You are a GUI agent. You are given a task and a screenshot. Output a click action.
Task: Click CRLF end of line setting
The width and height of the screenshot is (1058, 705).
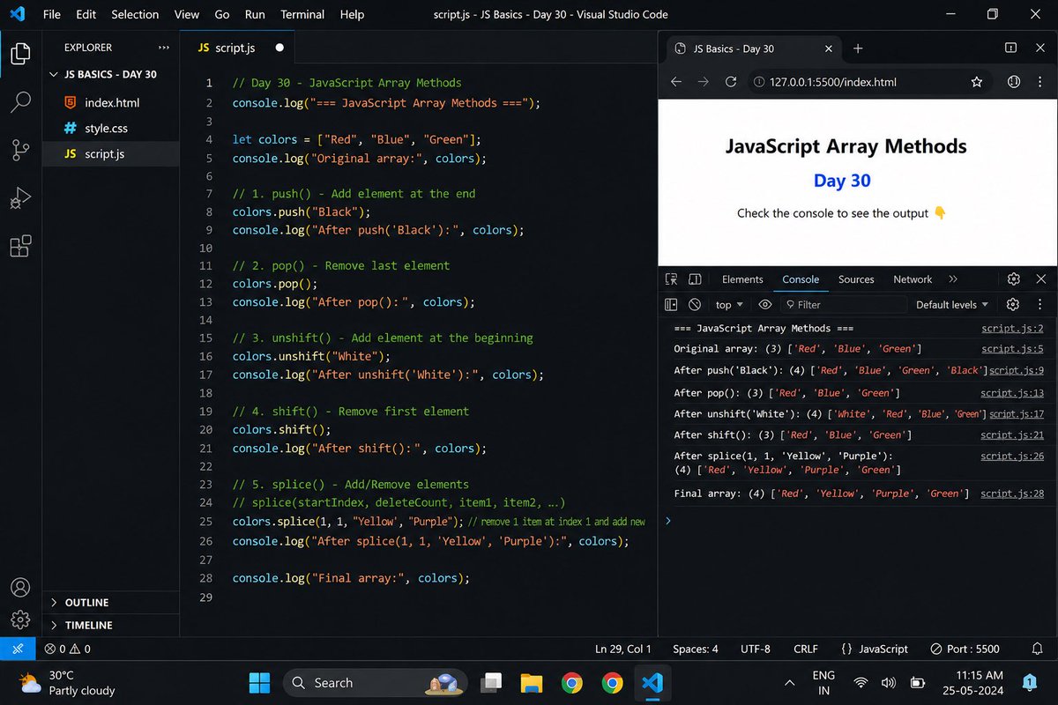click(x=806, y=649)
